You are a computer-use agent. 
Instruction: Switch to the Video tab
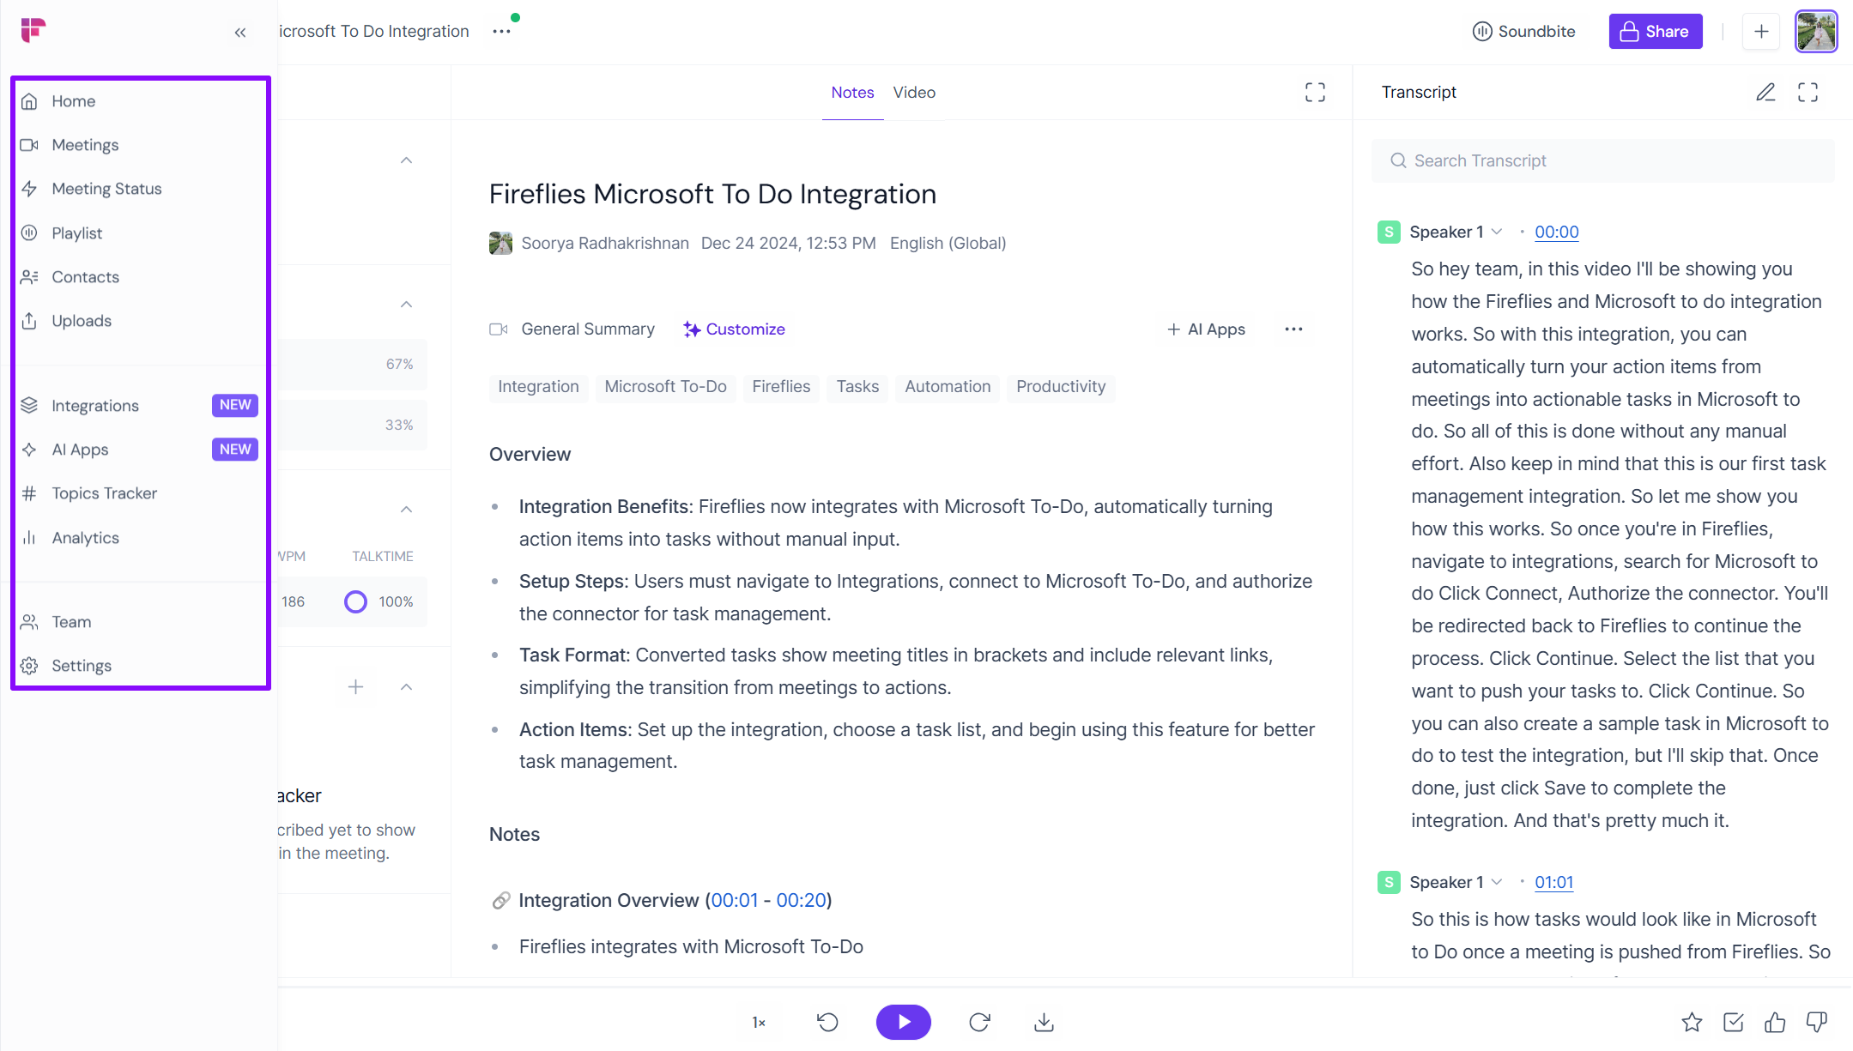point(914,93)
